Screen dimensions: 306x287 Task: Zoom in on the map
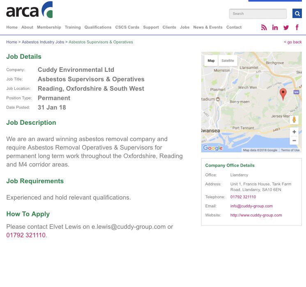coord(294,132)
